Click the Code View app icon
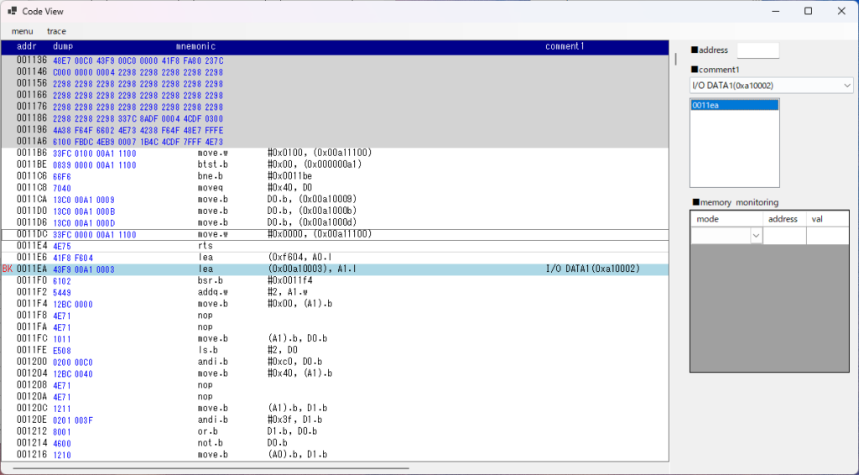Image resolution: width=859 pixels, height=475 pixels. (13, 11)
